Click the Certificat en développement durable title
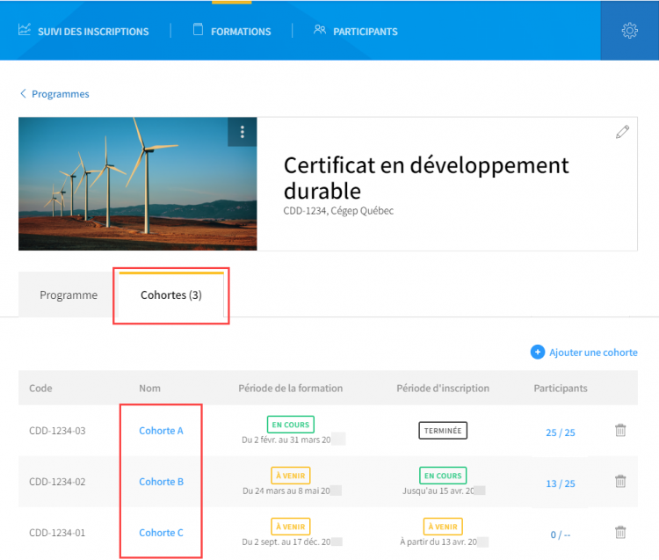This screenshot has width=659, height=560. [426, 178]
